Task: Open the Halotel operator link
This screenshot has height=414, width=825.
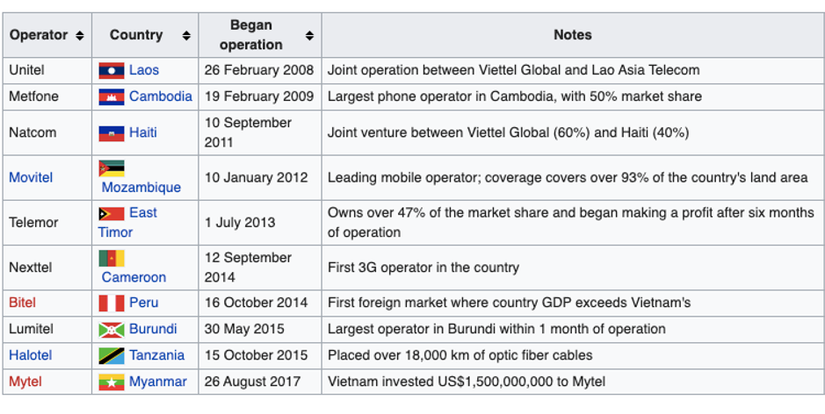Action: (30, 355)
